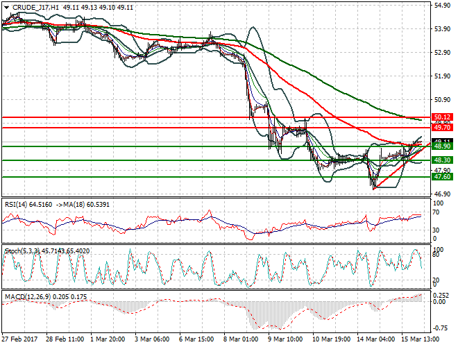The height and width of the screenshot is (347, 458).
Task: Click 46.90 on the price scale
Action: coord(442,194)
